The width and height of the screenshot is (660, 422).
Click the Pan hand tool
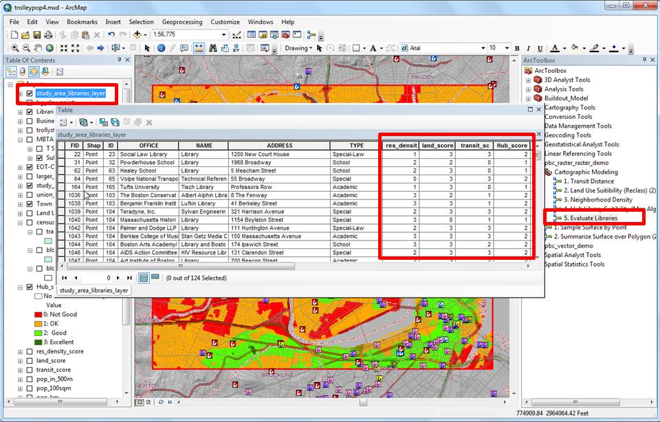[x=38, y=48]
